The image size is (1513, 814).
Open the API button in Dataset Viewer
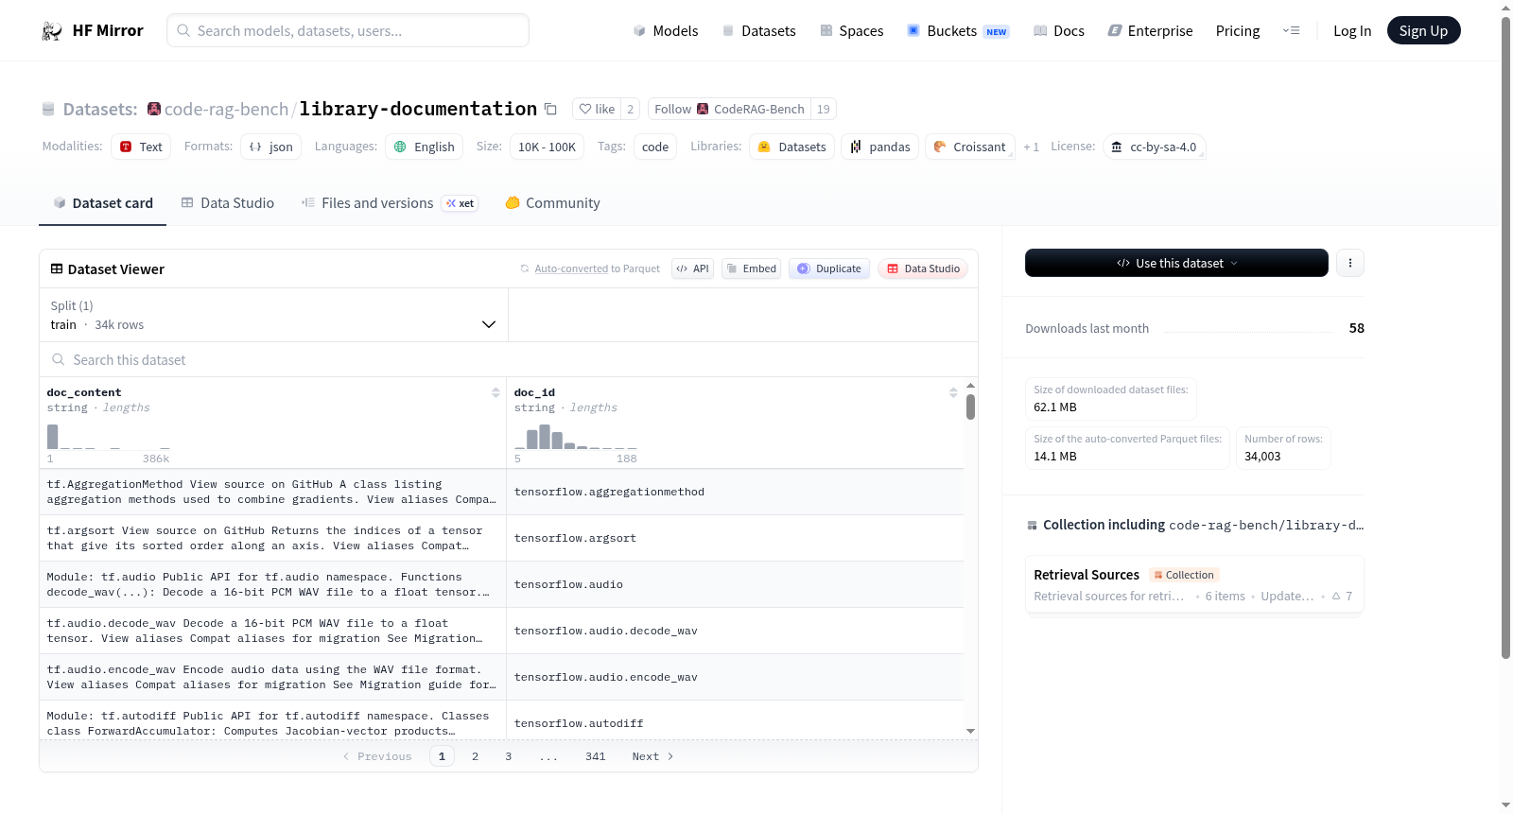[x=692, y=268]
